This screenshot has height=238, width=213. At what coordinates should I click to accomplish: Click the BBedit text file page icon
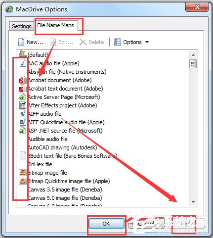(x=23, y=156)
